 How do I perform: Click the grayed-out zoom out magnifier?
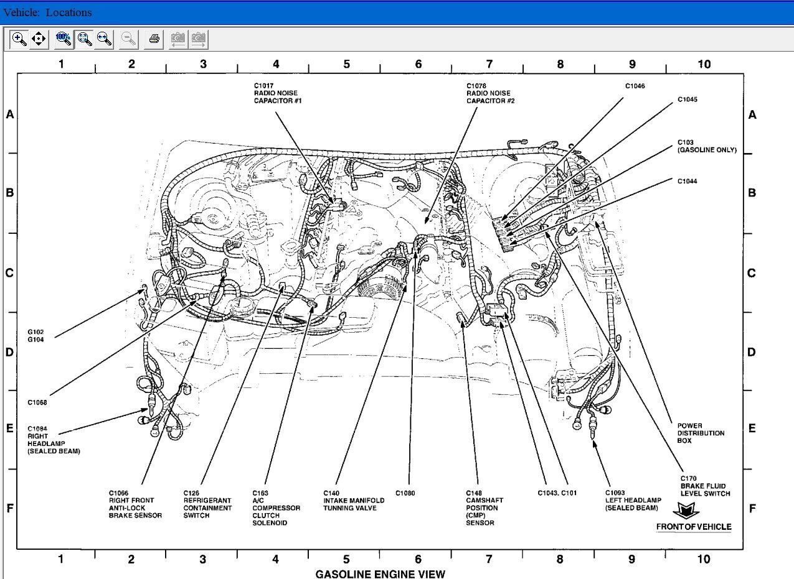click(x=129, y=39)
